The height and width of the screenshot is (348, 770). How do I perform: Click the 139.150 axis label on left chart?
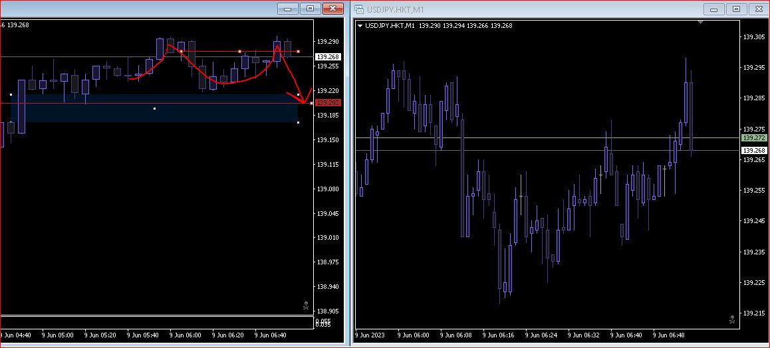coord(329,139)
